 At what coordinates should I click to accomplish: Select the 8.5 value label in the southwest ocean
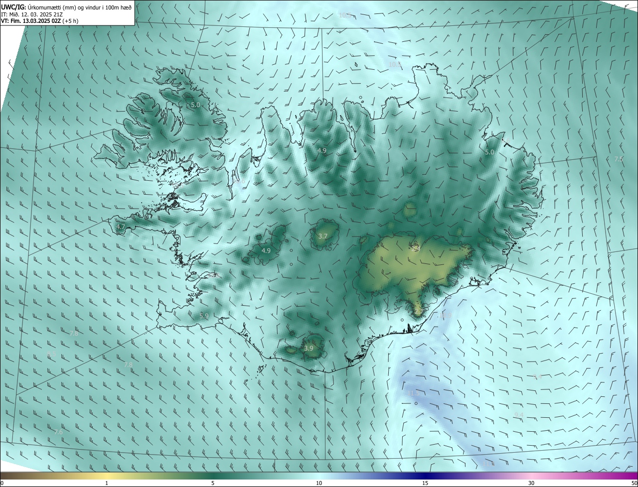pos(51,354)
